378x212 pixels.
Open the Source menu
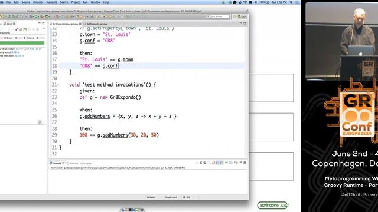(26, 2)
